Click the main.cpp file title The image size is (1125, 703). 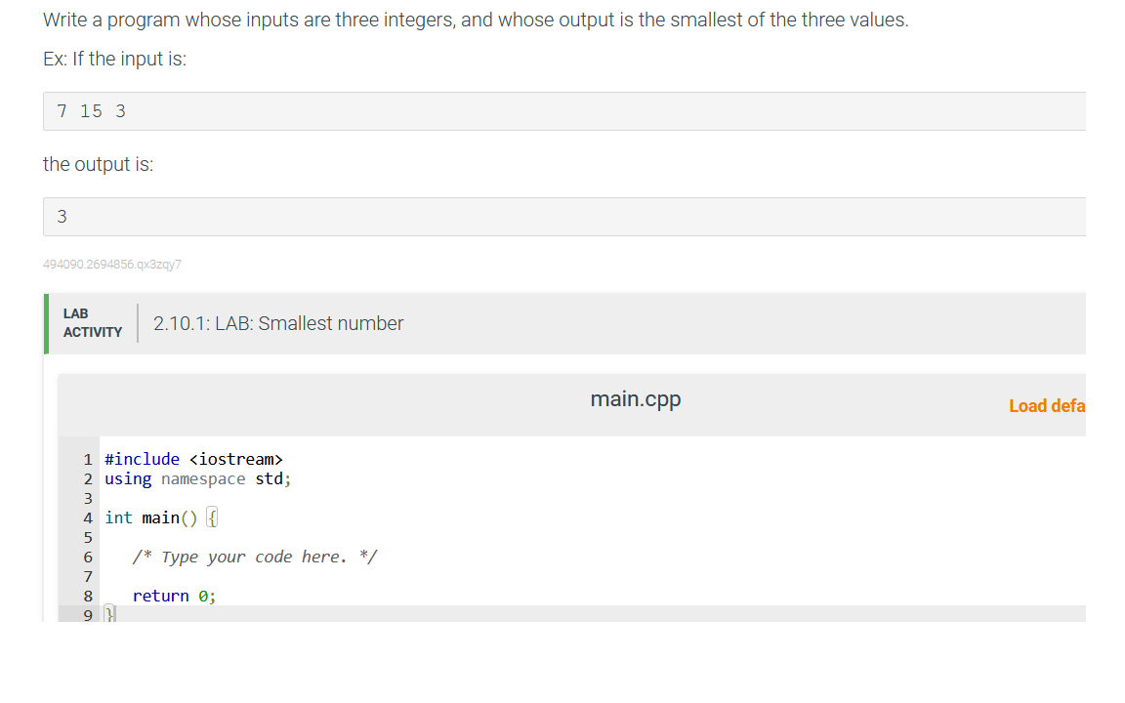[x=636, y=398]
